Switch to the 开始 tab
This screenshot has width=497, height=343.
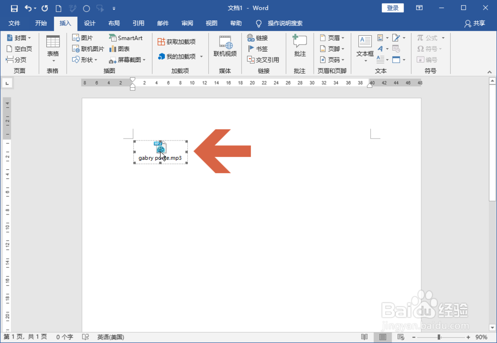pos(41,23)
